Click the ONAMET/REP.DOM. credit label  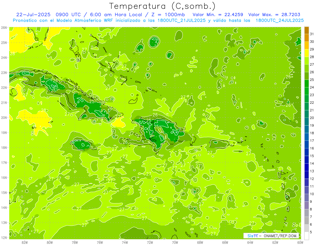[281, 236]
